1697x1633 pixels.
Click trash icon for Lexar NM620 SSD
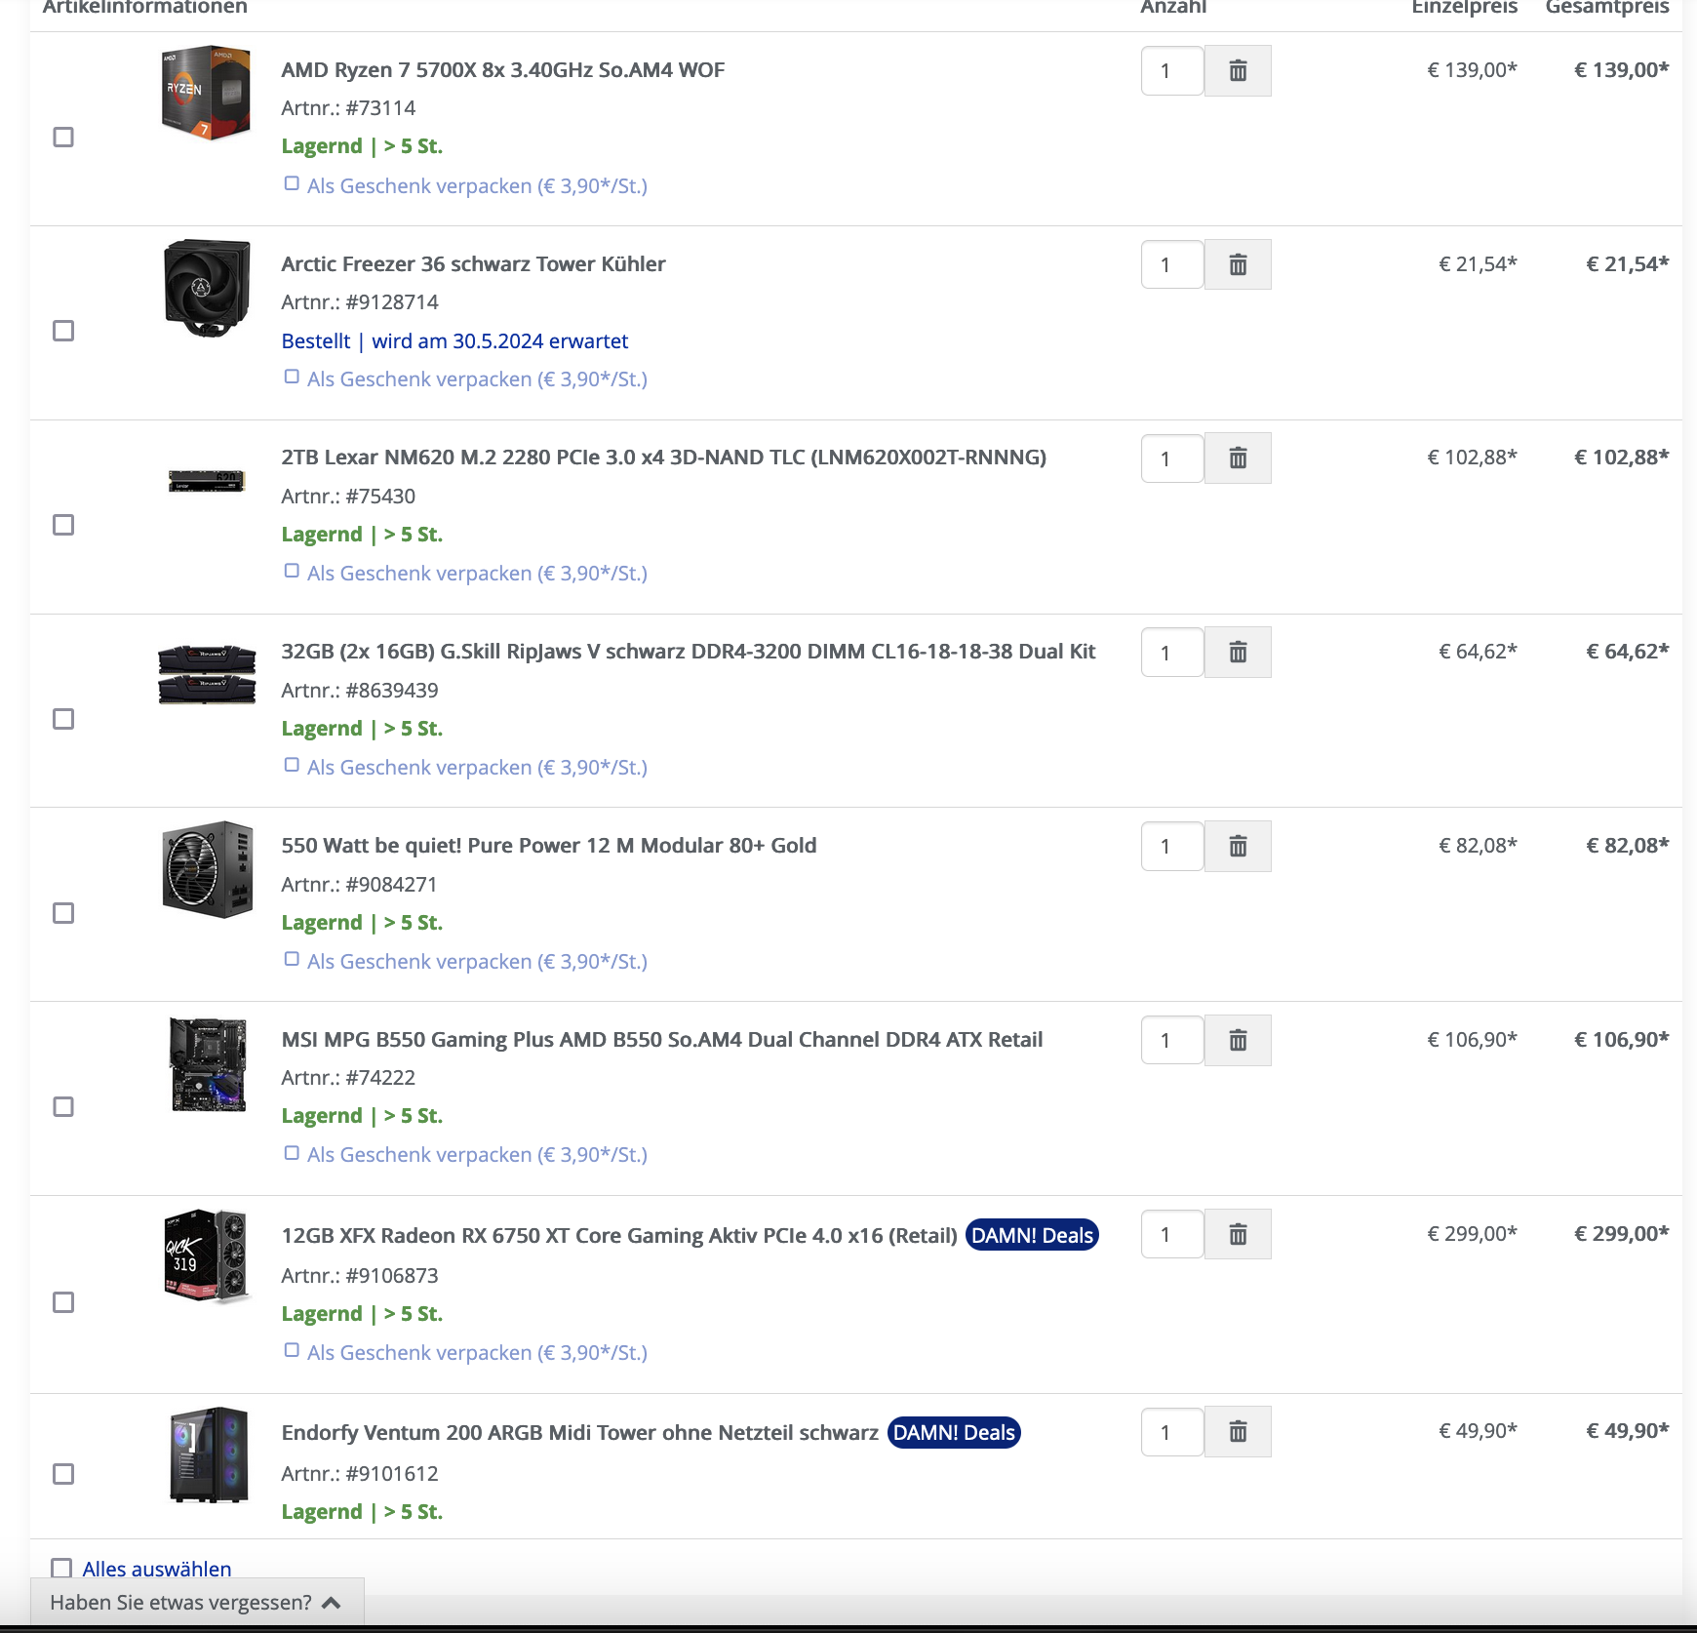coord(1238,458)
